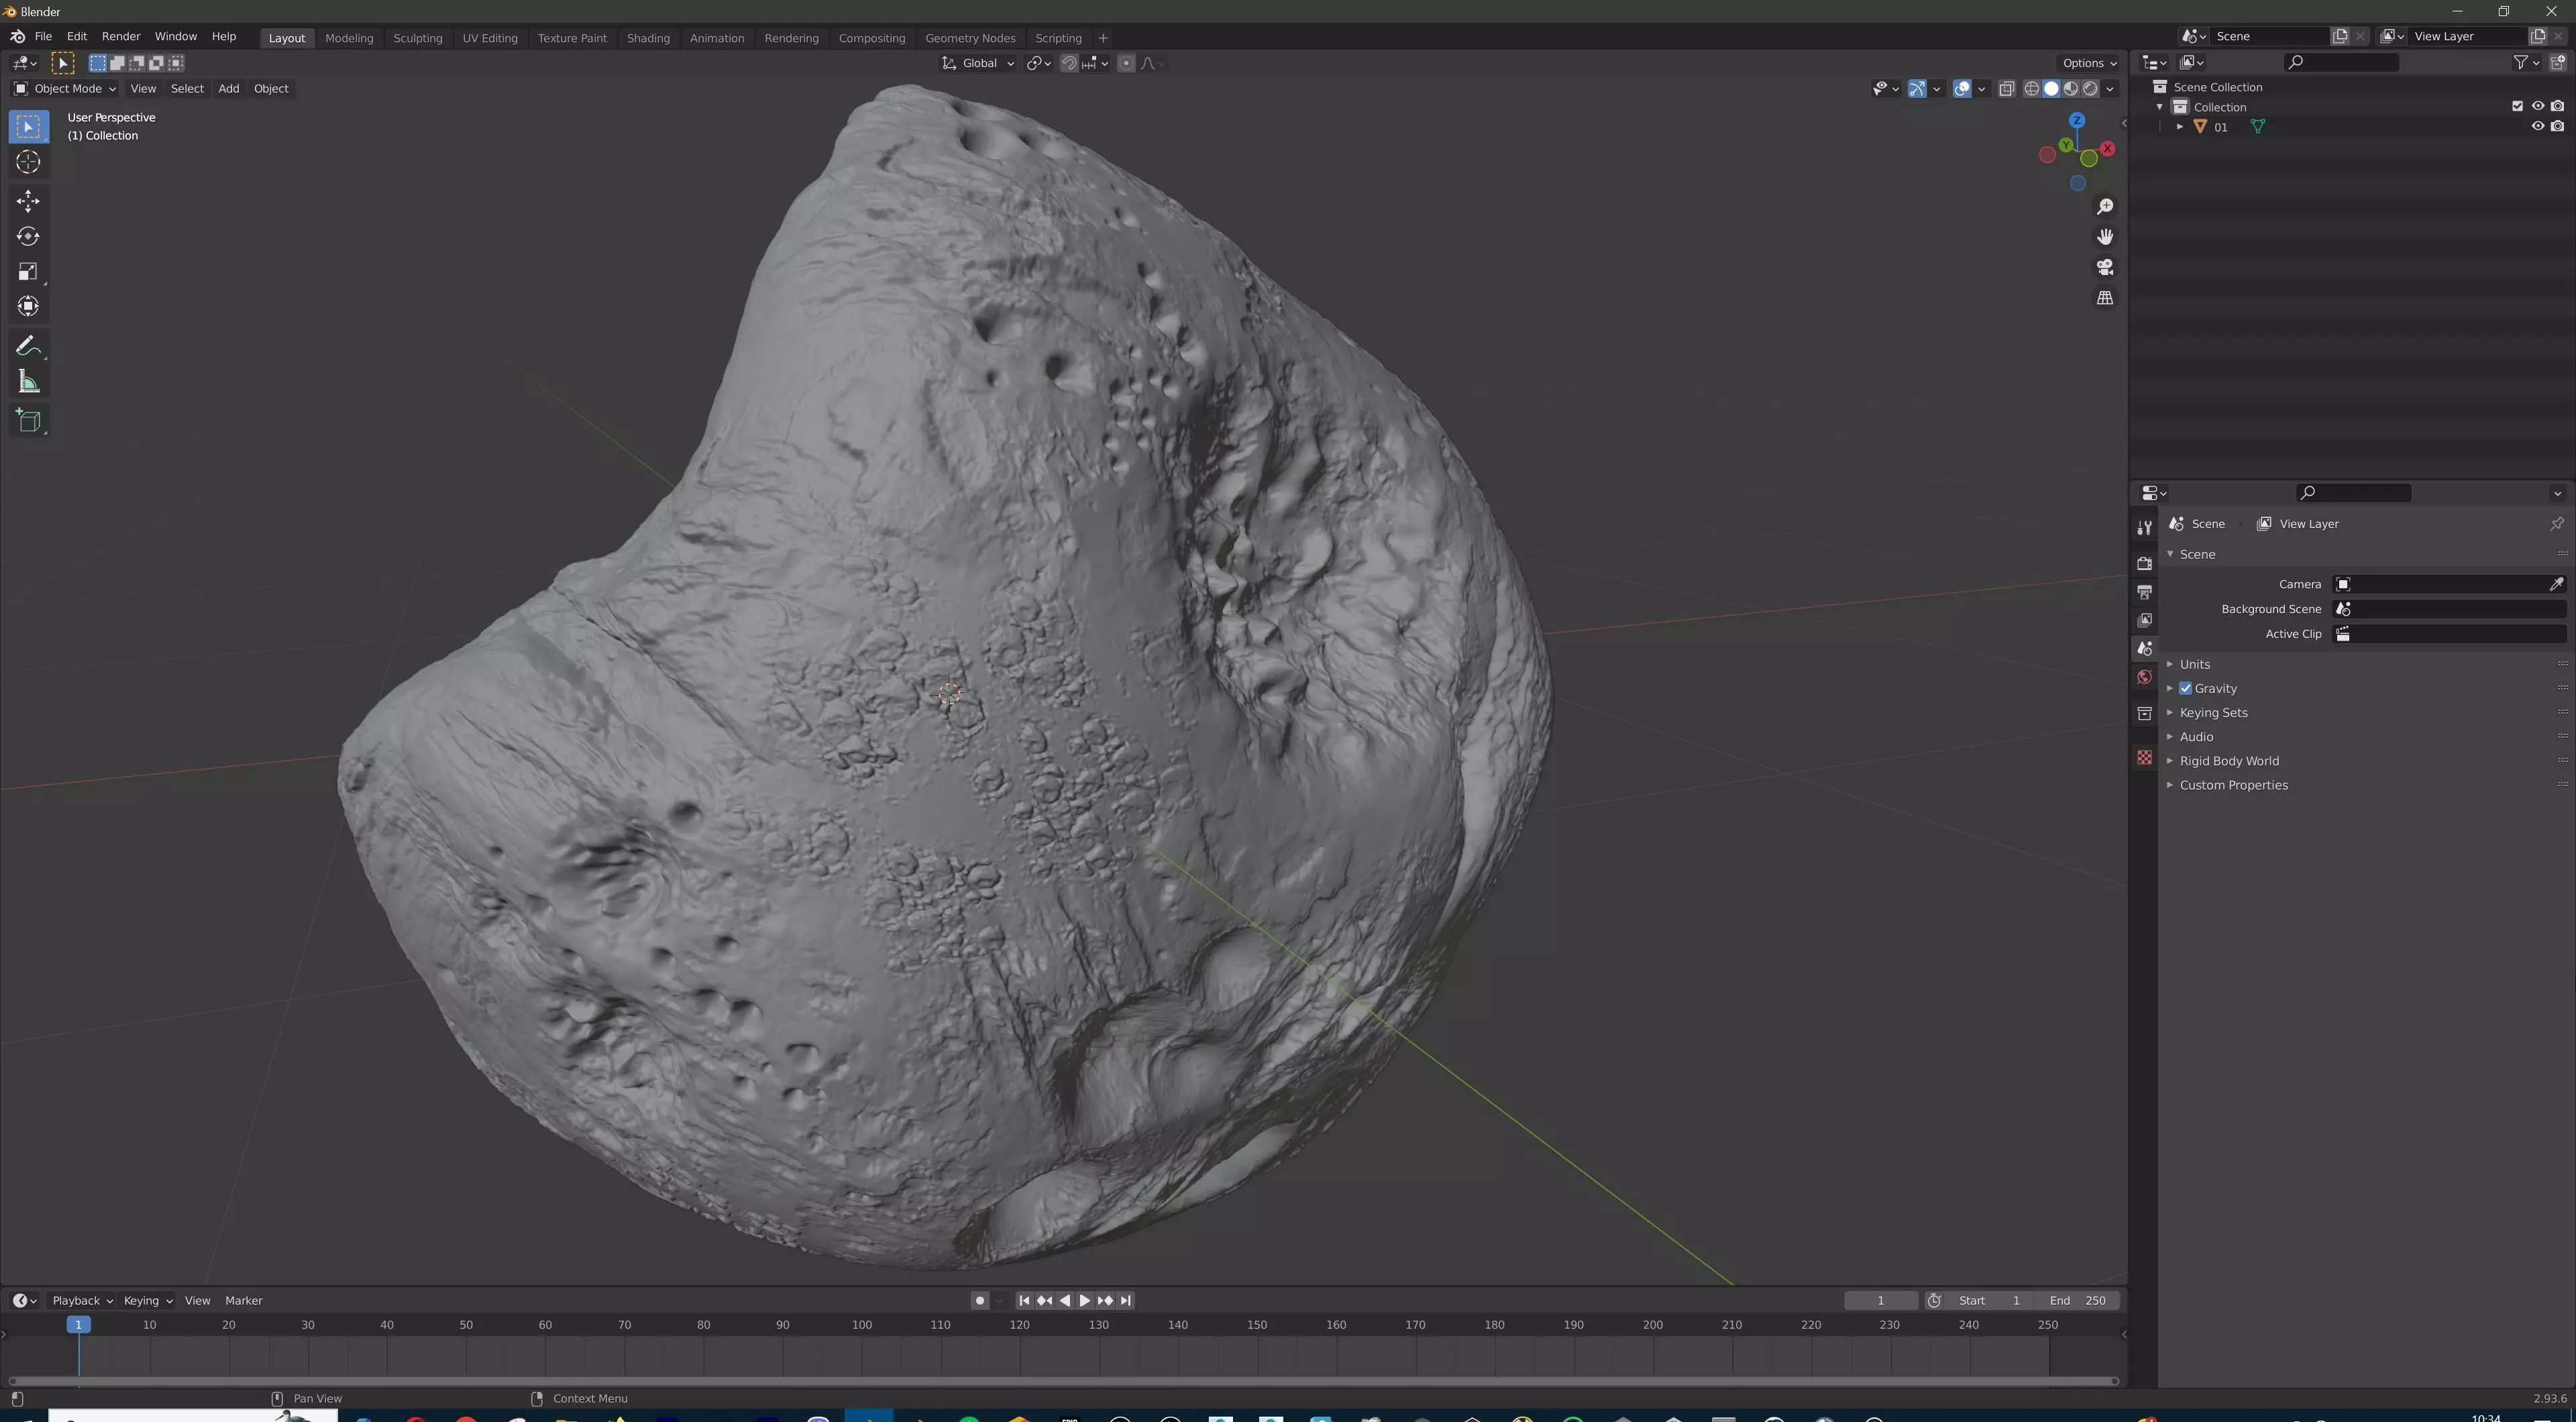This screenshot has width=2576, height=1422.
Task: Click the playhead at frame 1
Action: pyautogui.click(x=78, y=1324)
